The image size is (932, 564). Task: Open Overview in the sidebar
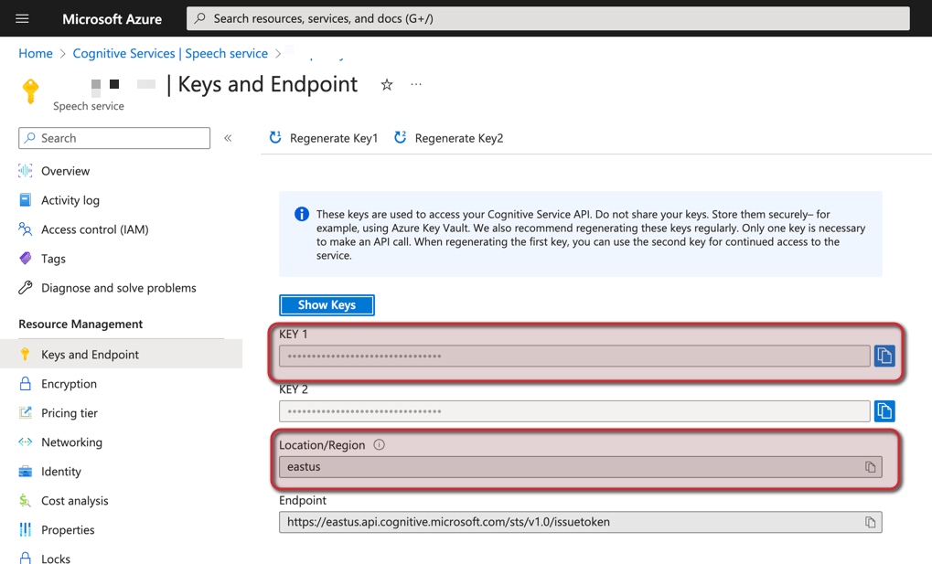[x=65, y=171]
